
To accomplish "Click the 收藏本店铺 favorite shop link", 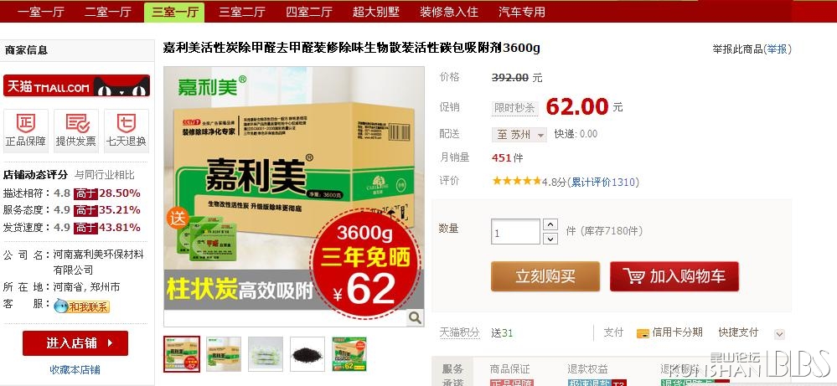I will coord(75,370).
